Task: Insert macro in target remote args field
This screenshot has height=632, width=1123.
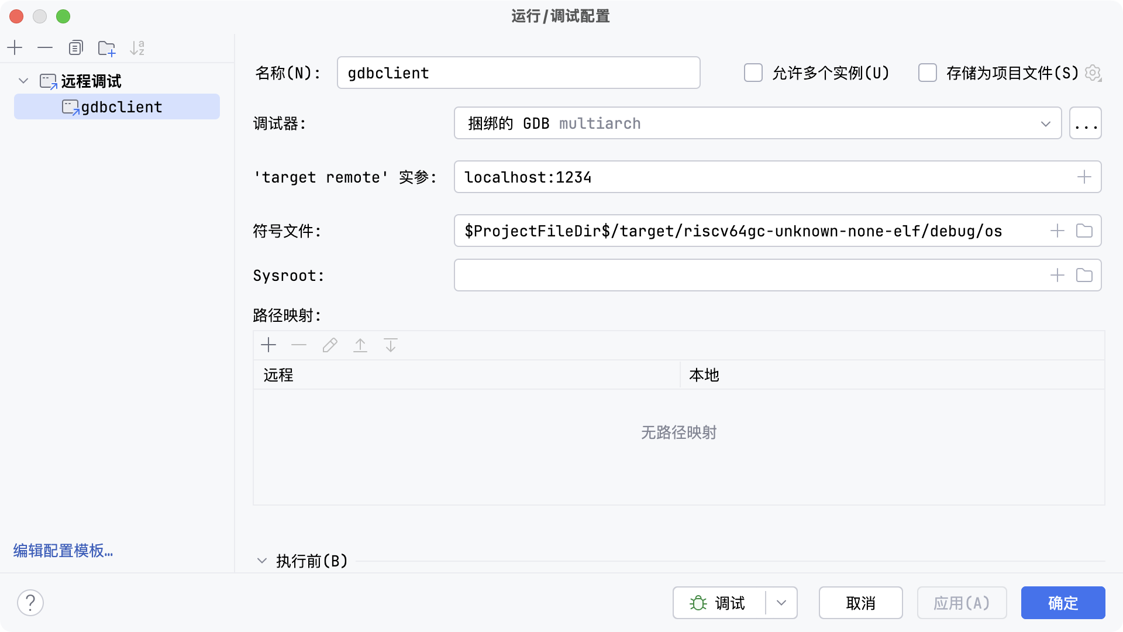Action: [1084, 177]
